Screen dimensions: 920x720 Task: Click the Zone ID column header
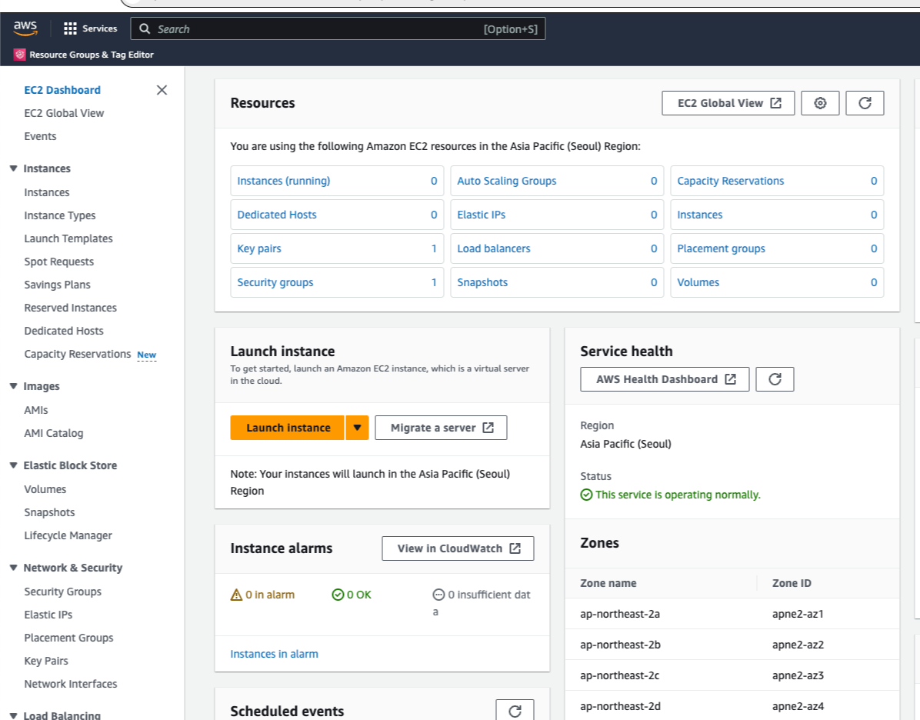[x=792, y=582]
